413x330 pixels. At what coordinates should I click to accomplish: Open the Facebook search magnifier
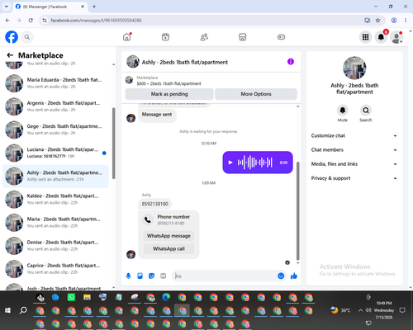(27, 37)
